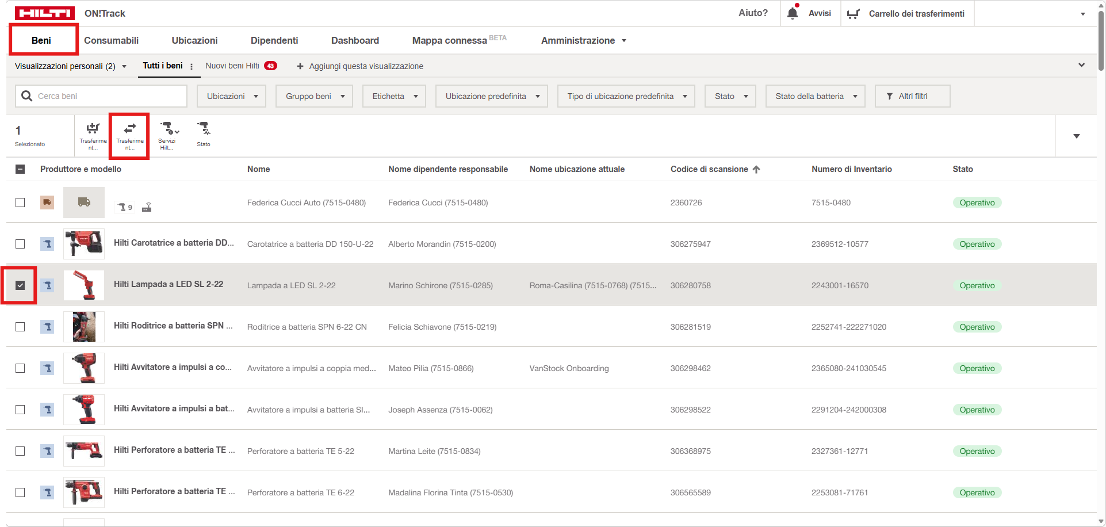Focus the Cerca beni search field
The image size is (1106, 527).
click(x=109, y=96)
